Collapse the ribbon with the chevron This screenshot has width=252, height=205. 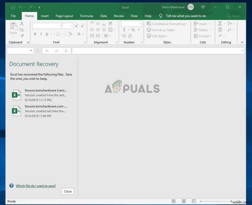pyautogui.click(x=242, y=42)
